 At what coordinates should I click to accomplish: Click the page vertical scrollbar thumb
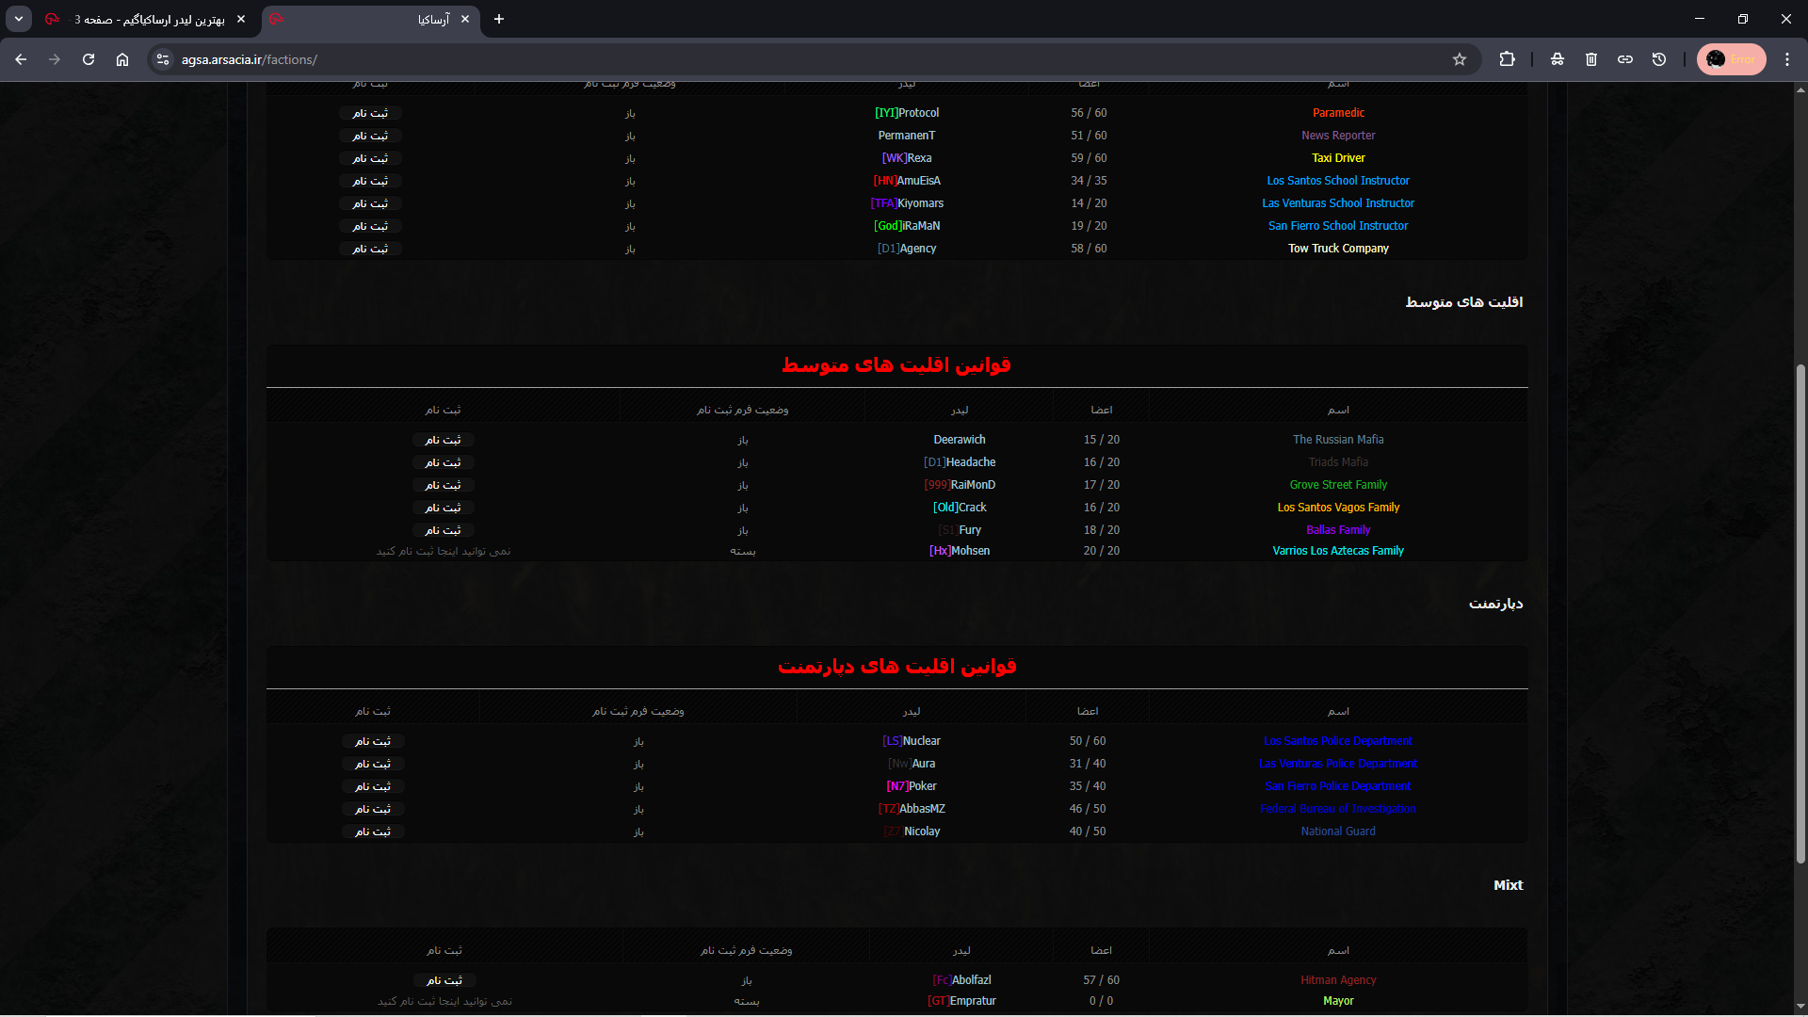pyautogui.click(x=1800, y=613)
